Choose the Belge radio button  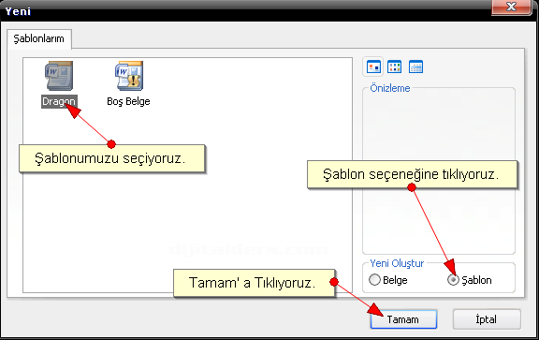coord(374,280)
